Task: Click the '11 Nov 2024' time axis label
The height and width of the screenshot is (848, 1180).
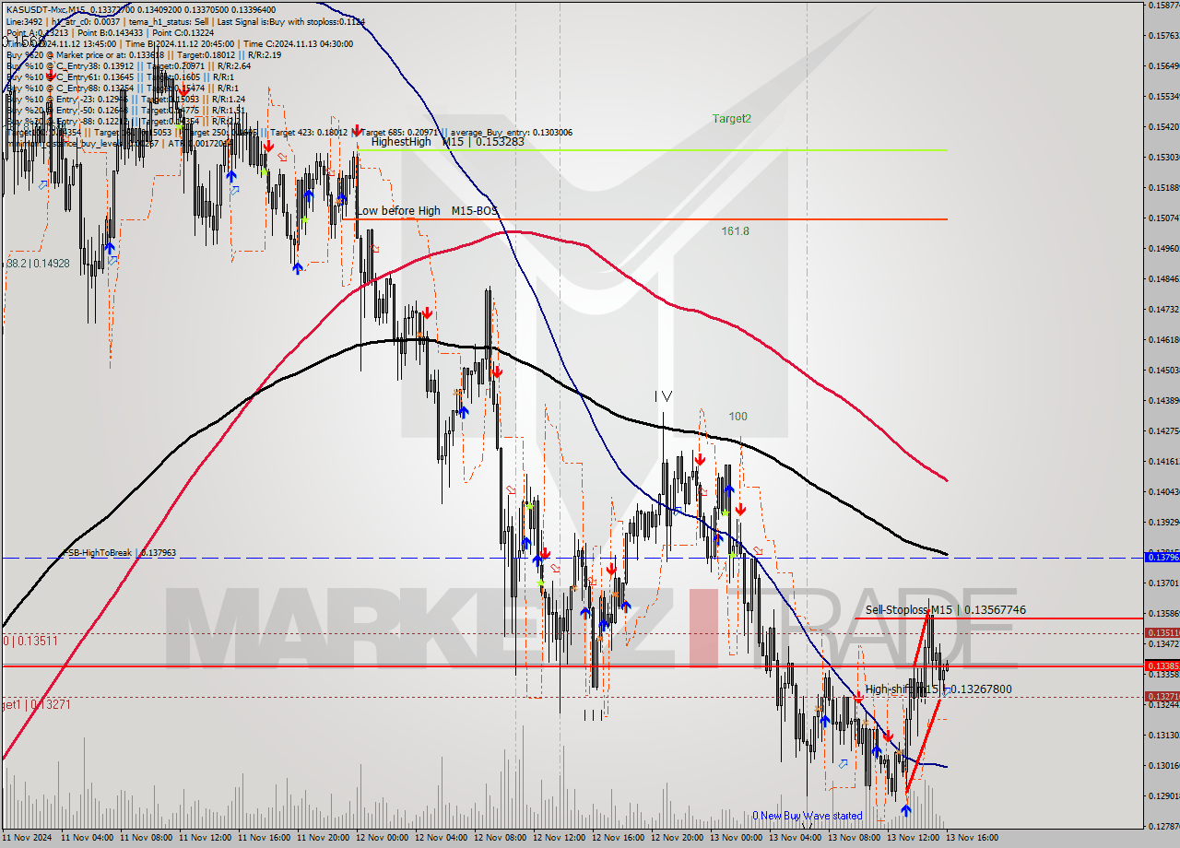Action: [x=29, y=839]
